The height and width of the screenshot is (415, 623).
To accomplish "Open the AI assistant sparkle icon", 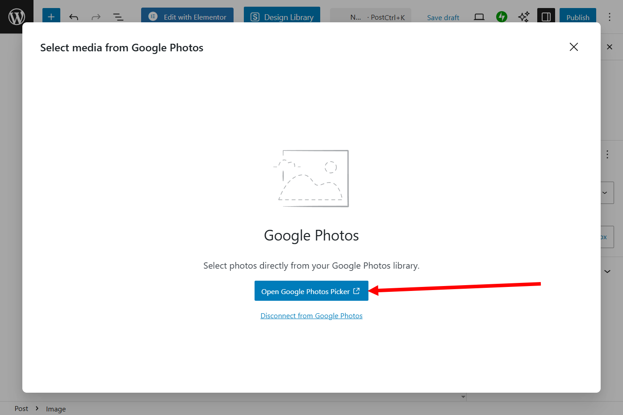I will (x=524, y=17).
